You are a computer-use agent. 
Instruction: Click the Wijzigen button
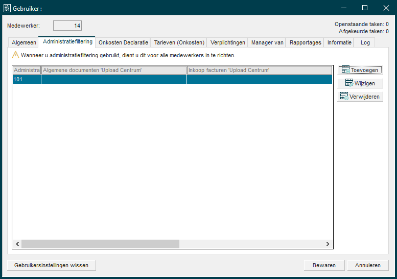[x=360, y=83]
